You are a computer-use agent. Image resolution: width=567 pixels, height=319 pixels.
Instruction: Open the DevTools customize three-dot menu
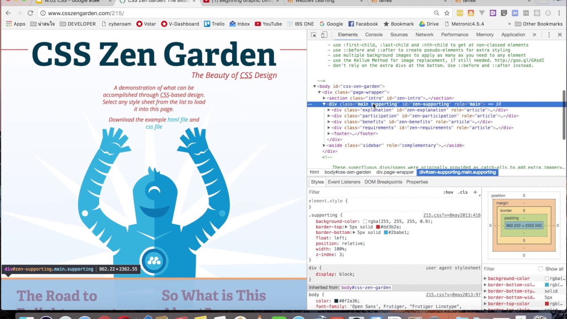tap(549, 35)
